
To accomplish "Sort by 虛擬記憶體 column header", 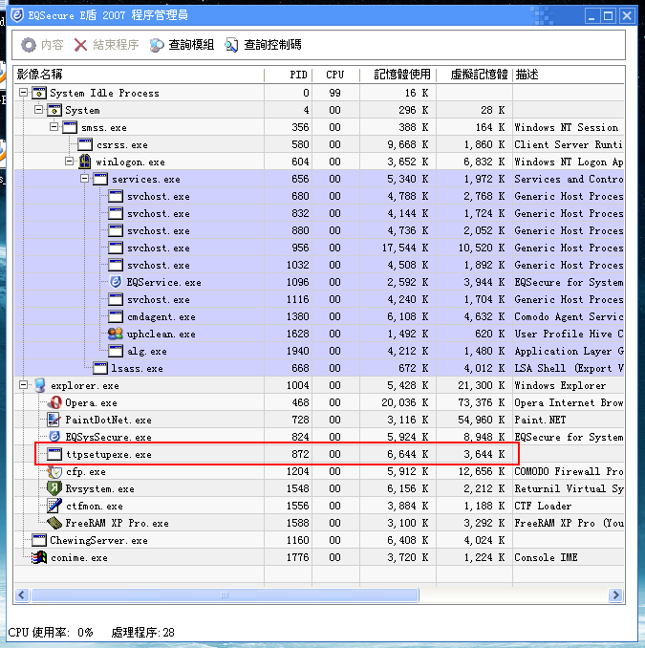I will [x=474, y=75].
